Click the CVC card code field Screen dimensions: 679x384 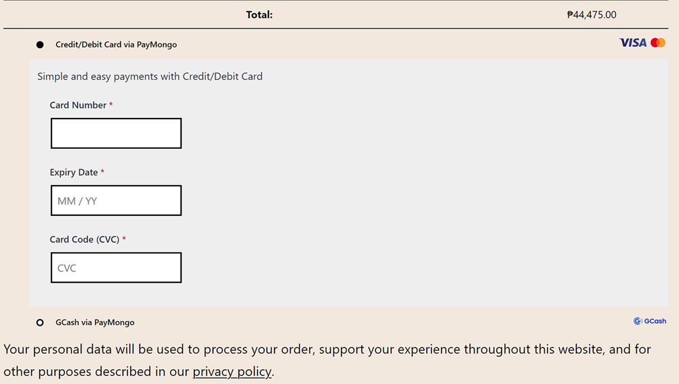tap(116, 268)
